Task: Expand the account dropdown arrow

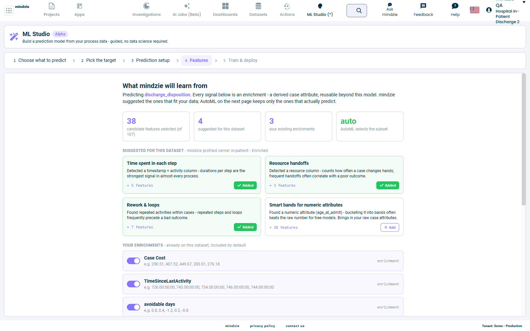Action: click(x=524, y=2)
